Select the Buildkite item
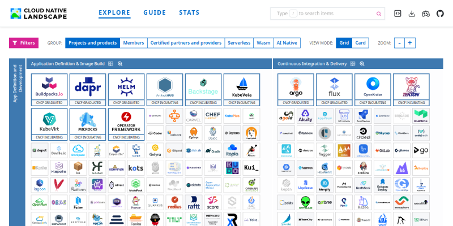 tap(421, 116)
